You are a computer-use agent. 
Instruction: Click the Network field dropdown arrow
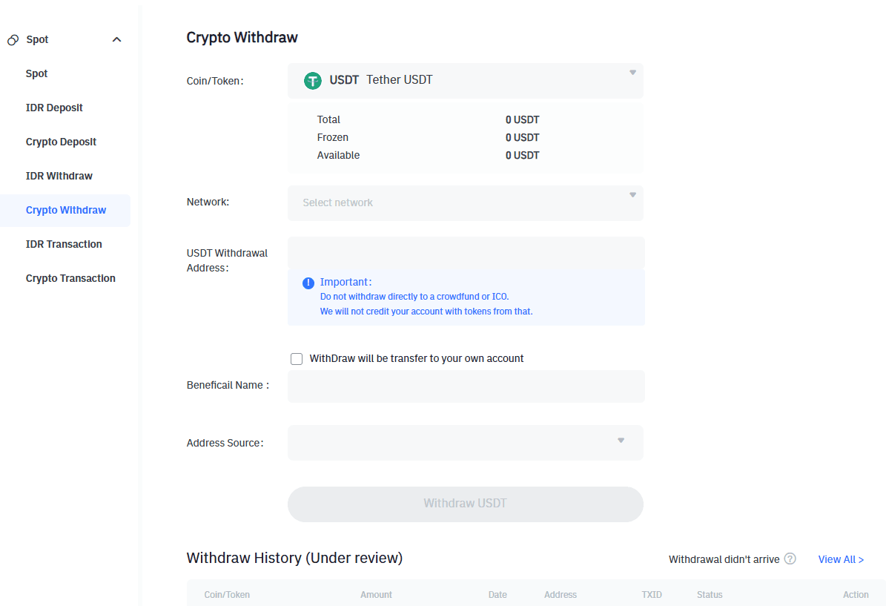(x=632, y=194)
